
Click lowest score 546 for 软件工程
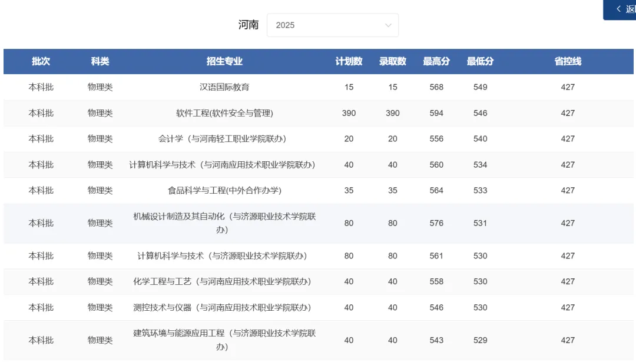tap(481, 113)
